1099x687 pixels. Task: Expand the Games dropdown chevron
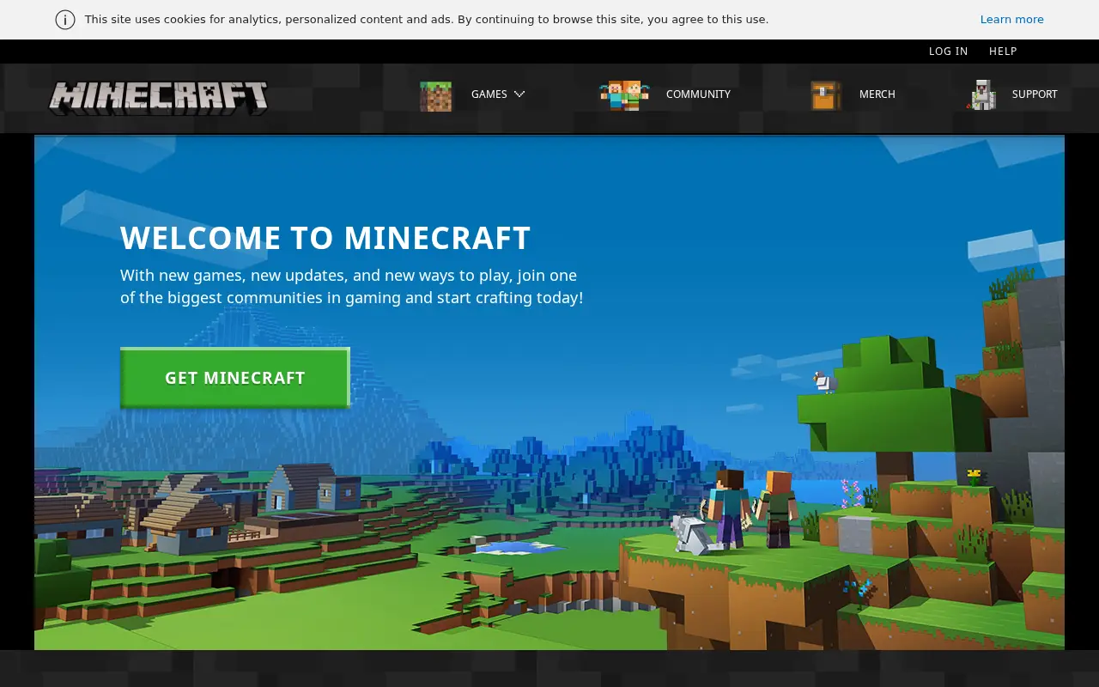point(519,94)
